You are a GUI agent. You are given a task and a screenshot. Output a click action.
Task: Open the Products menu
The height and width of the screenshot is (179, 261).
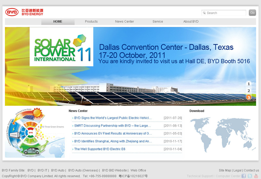pyautogui.click(x=91, y=22)
